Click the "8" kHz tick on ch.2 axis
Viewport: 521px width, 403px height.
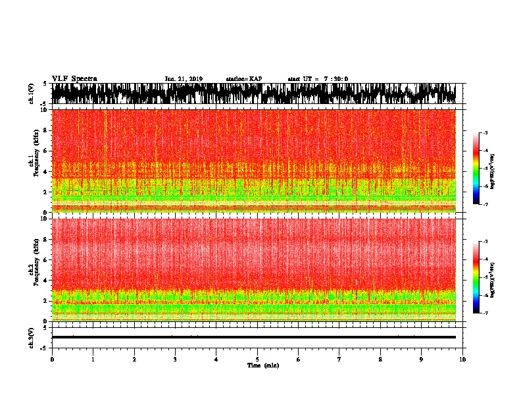(x=46, y=240)
